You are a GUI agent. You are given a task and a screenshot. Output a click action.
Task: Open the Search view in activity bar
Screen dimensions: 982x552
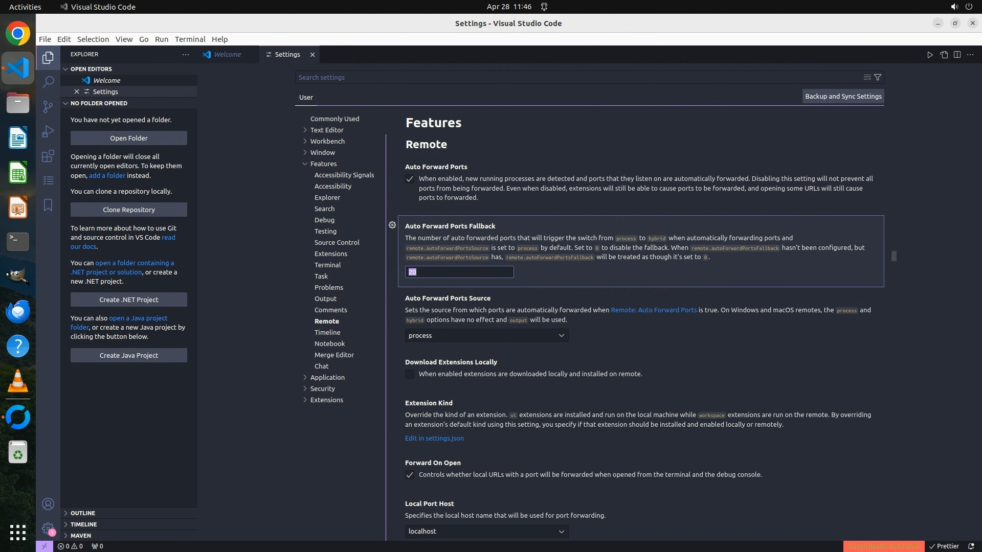pyautogui.click(x=48, y=82)
